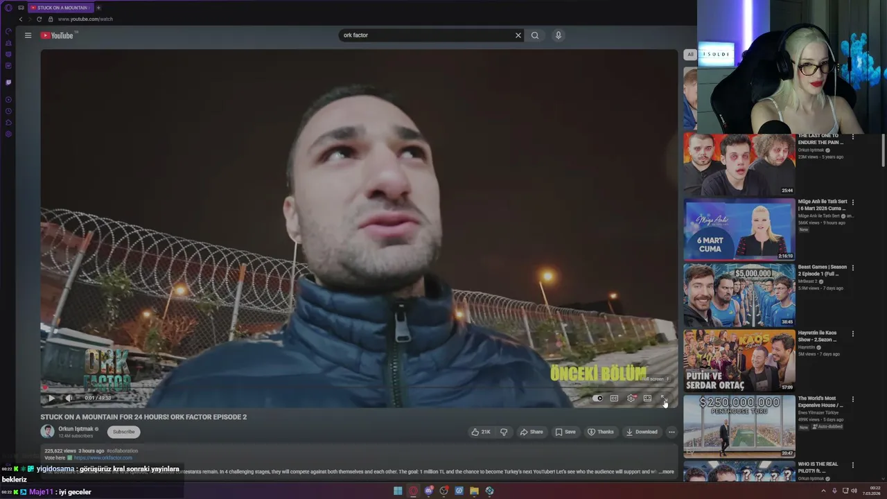Viewport: 887px width, 499px height.
Task: Open options for World's Most Expensive House
Action: click(853, 399)
